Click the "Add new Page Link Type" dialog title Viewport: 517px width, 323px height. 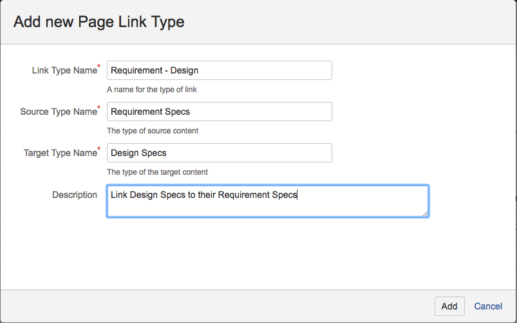click(99, 22)
